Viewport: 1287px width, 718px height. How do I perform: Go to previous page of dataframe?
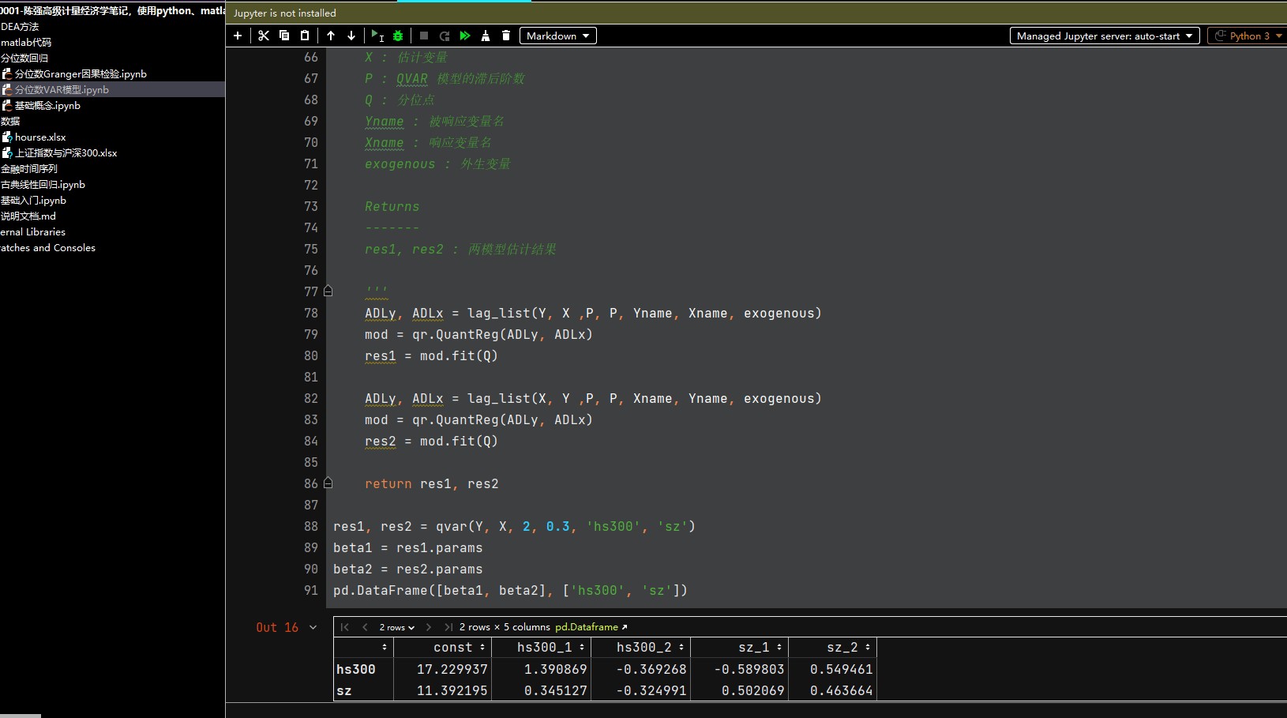(x=365, y=627)
